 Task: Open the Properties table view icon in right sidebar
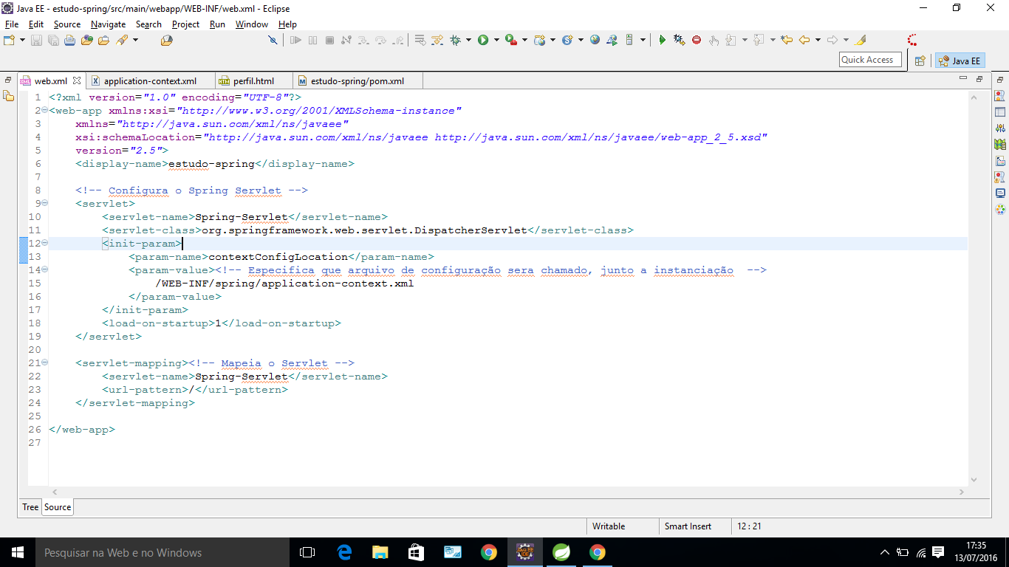click(x=1000, y=112)
